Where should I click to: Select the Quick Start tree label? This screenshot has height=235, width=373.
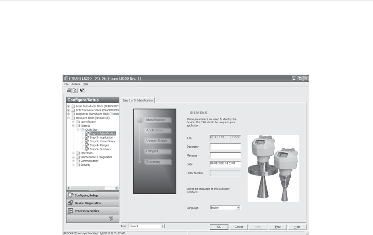coord(92,130)
